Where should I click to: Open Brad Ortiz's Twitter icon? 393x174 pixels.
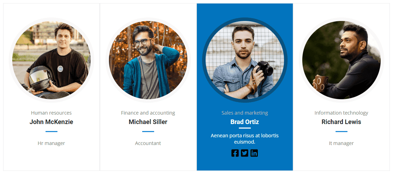click(244, 153)
